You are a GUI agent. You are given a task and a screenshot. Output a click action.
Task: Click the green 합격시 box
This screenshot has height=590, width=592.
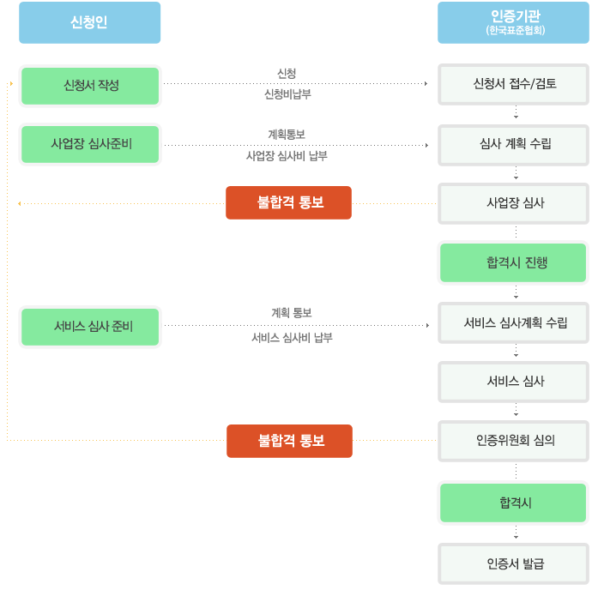(513, 503)
